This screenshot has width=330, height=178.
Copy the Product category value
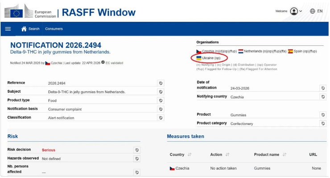(x=323, y=124)
